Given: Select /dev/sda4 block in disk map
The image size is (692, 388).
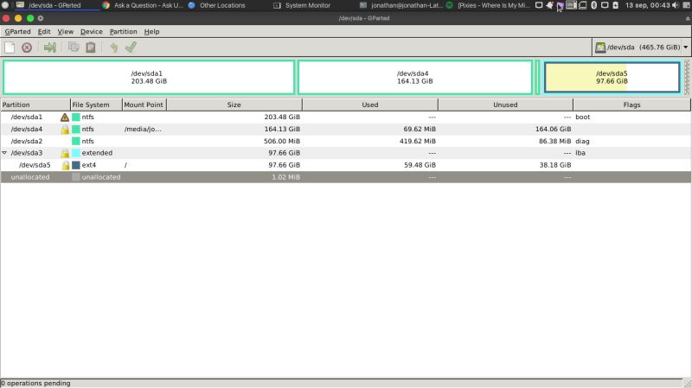Looking at the screenshot, I should point(415,77).
